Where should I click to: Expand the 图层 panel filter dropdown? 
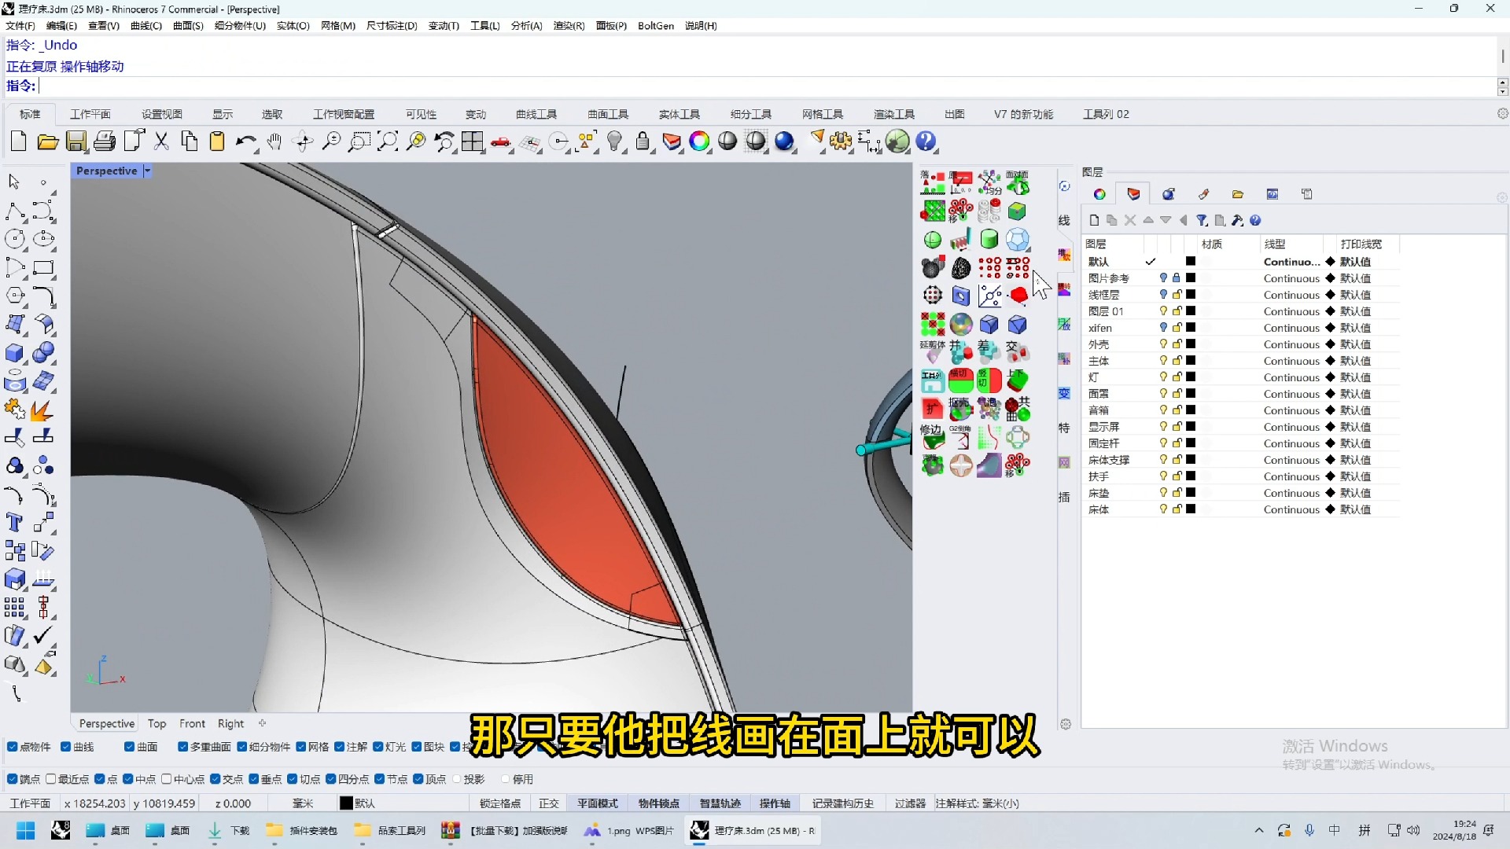pyautogui.click(x=1201, y=220)
